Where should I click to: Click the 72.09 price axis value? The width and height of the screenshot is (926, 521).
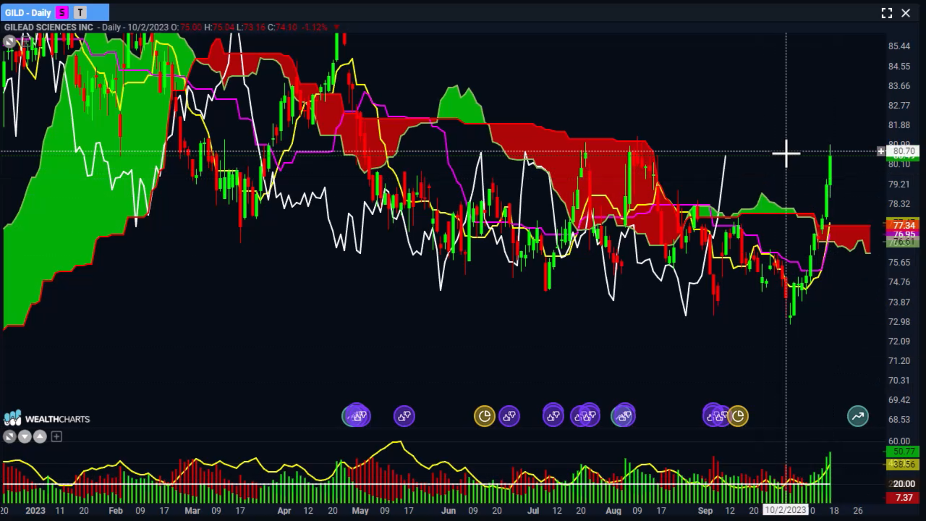(899, 342)
